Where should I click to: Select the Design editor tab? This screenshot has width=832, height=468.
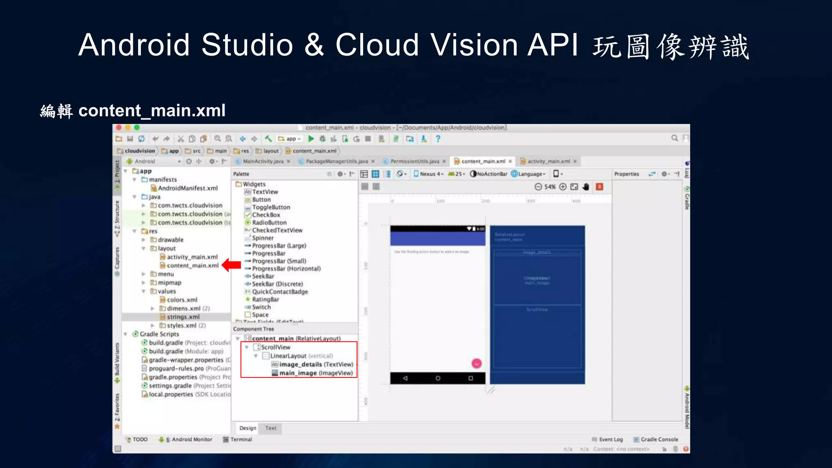click(248, 428)
